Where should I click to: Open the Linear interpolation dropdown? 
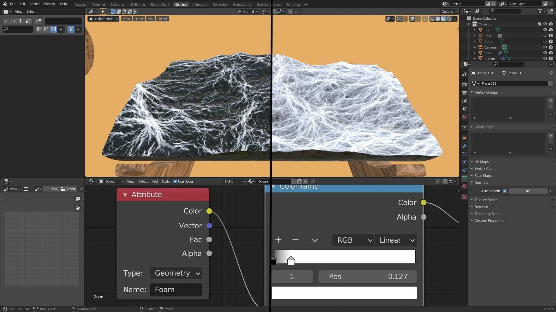click(x=396, y=240)
